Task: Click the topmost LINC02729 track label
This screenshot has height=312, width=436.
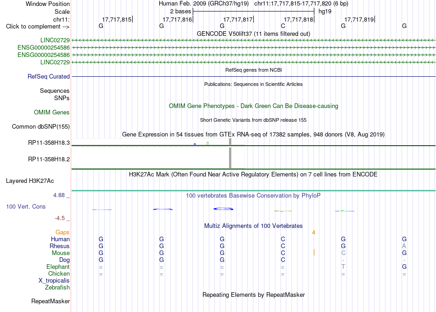Action: [55, 40]
